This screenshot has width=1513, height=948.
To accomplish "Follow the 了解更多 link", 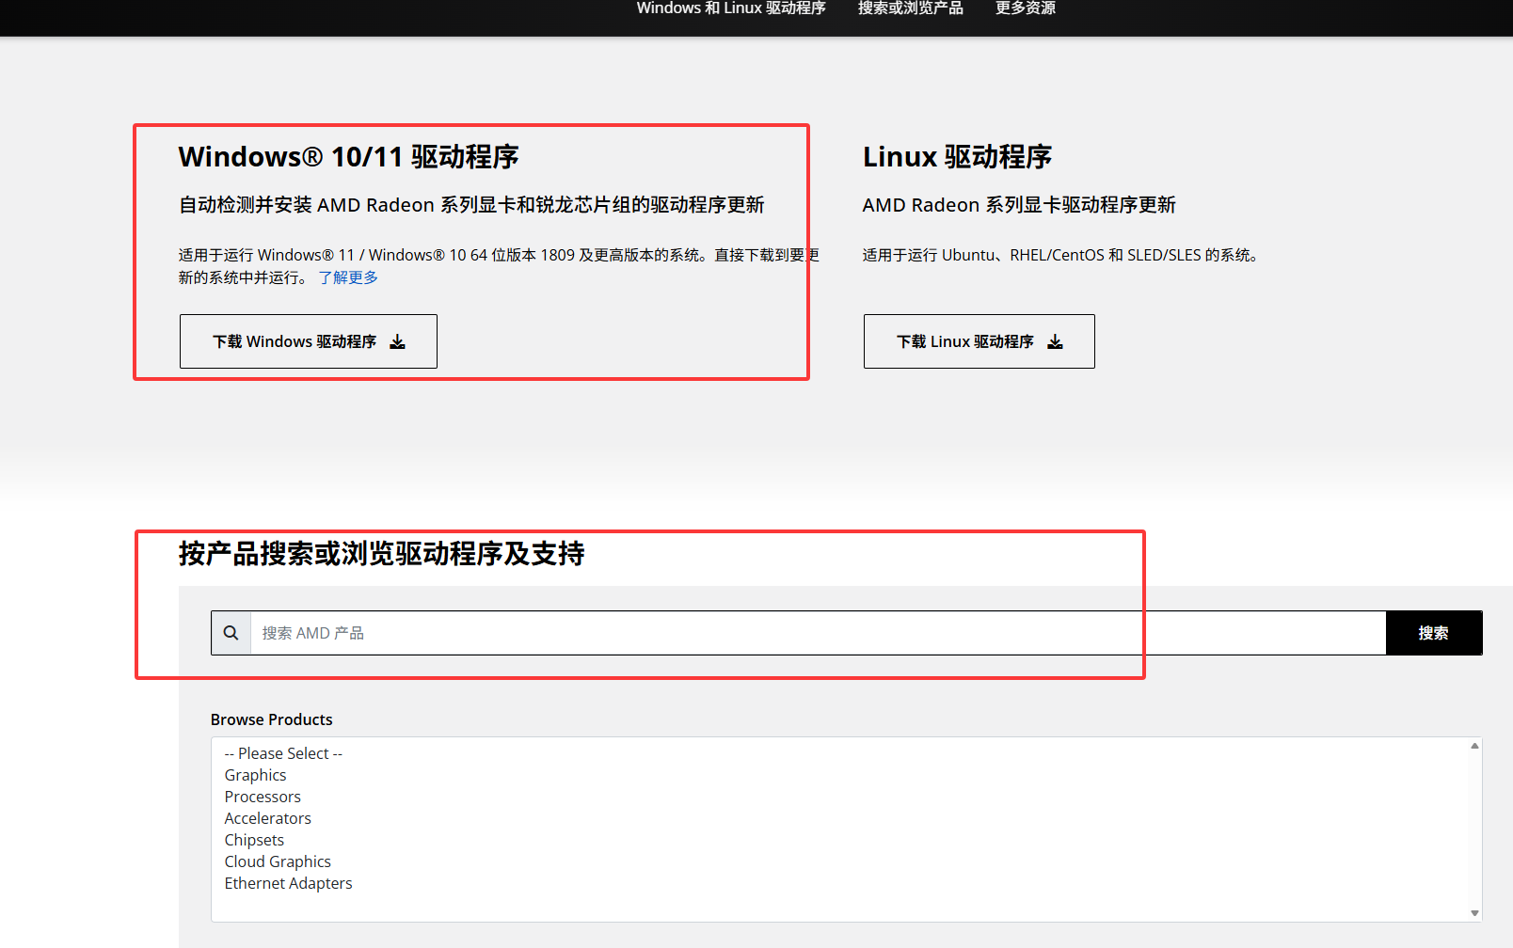I will [348, 277].
